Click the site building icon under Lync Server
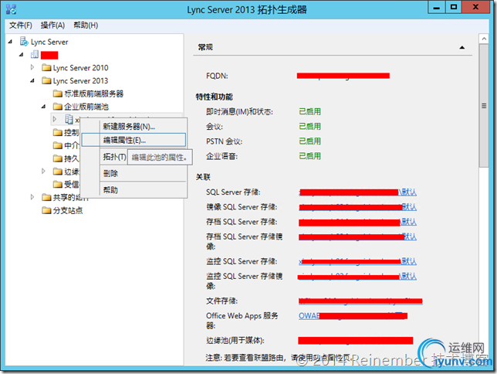This screenshot has height=374, width=497. tap(34, 55)
